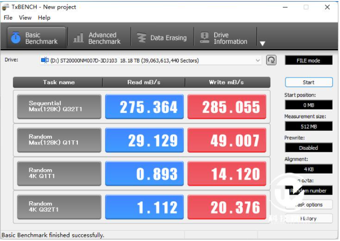Click the History button
The height and width of the screenshot is (241, 340).
tap(308, 218)
